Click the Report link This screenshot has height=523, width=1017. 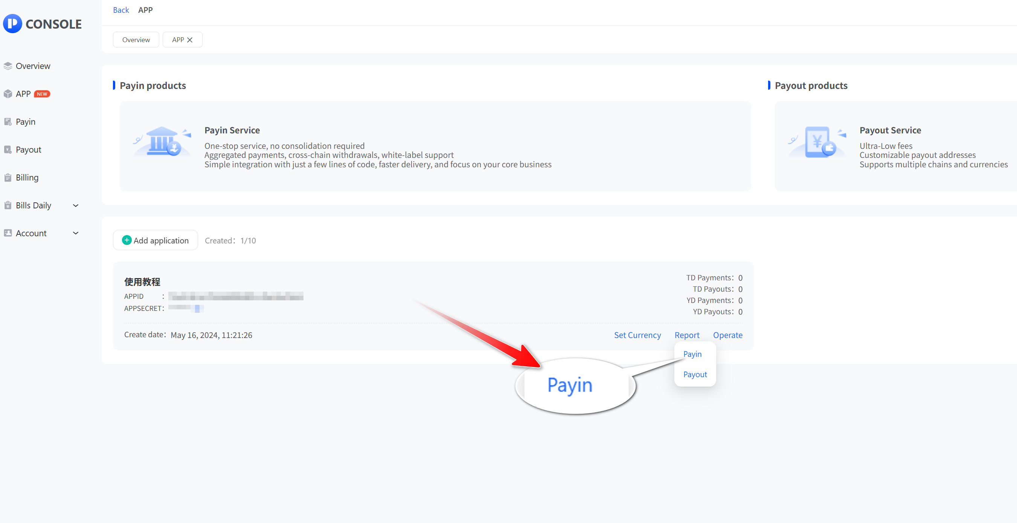[686, 335]
